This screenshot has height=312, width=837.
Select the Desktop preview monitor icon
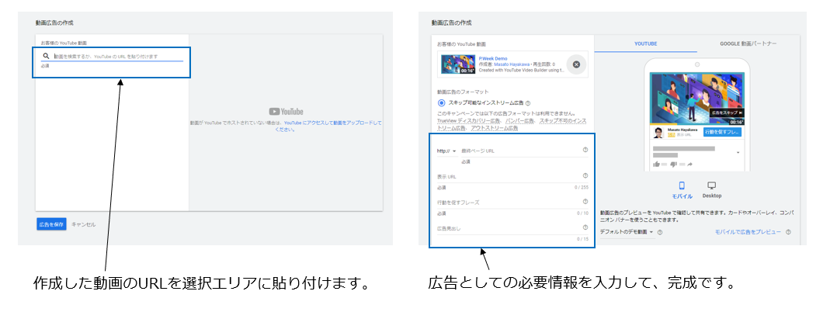pyautogui.click(x=712, y=186)
